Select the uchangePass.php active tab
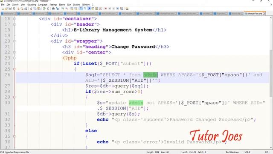This screenshot has width=273, height=154. coord(254,13)
